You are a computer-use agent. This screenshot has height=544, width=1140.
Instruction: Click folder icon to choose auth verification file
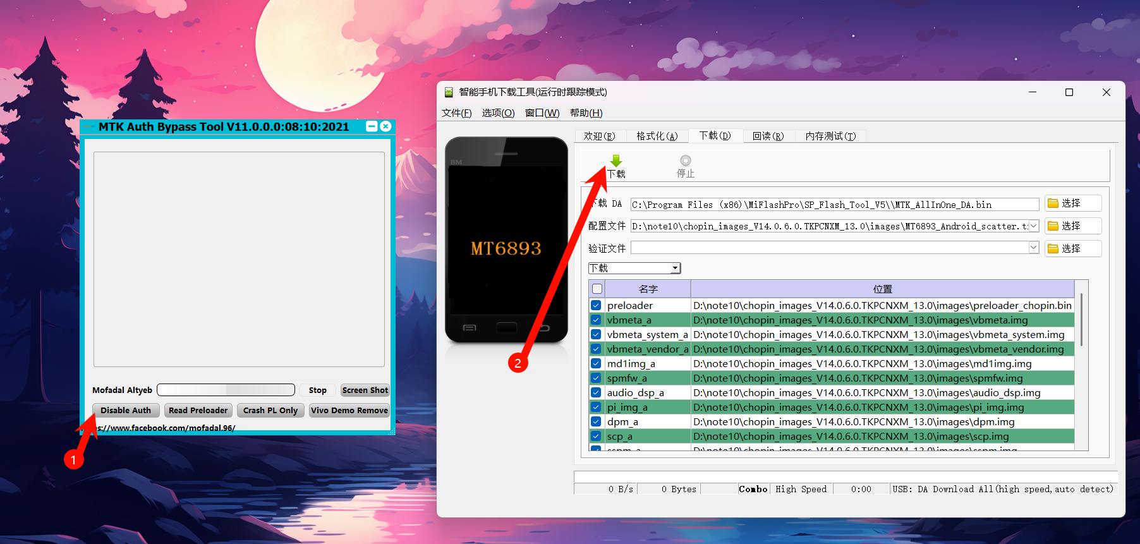pyautogui.click(x=1053, y=249)
